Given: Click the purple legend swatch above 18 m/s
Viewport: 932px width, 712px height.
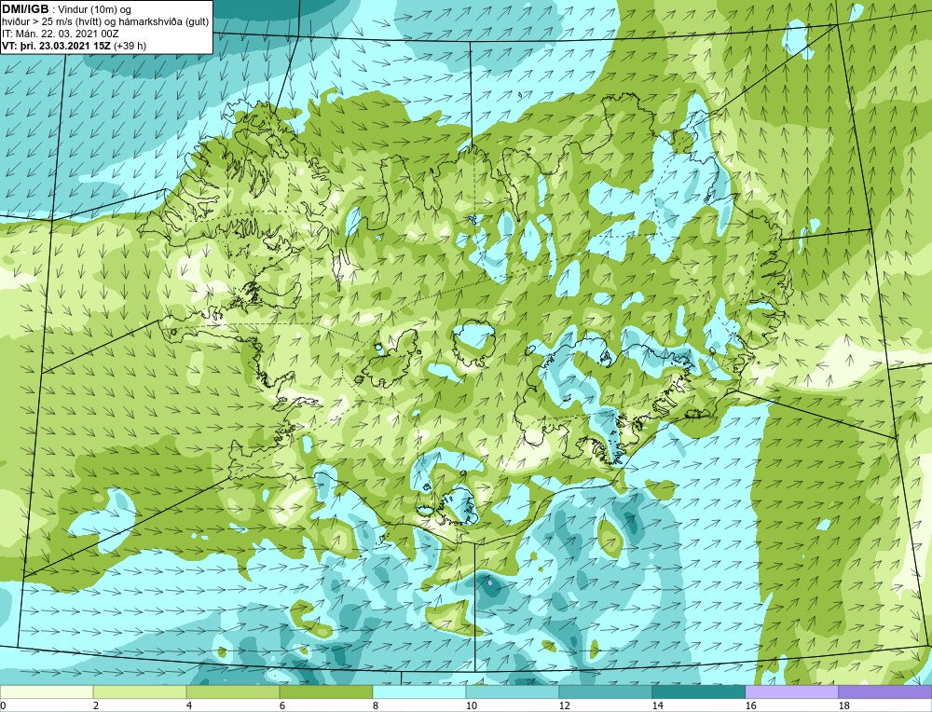Looking at the screenshot, I should tap(885, 691).
